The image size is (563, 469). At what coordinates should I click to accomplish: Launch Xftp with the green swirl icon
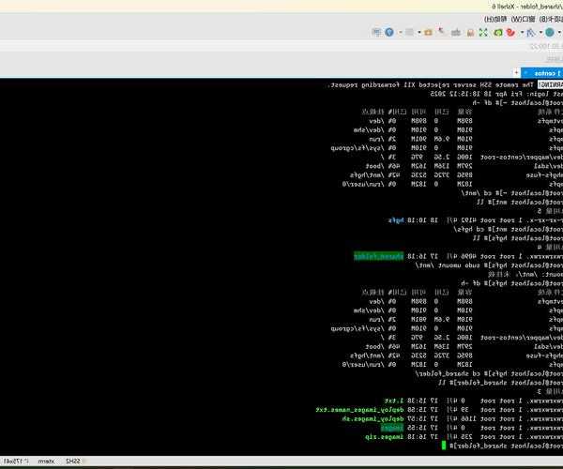pyautogui.click(x=498, y=32)
